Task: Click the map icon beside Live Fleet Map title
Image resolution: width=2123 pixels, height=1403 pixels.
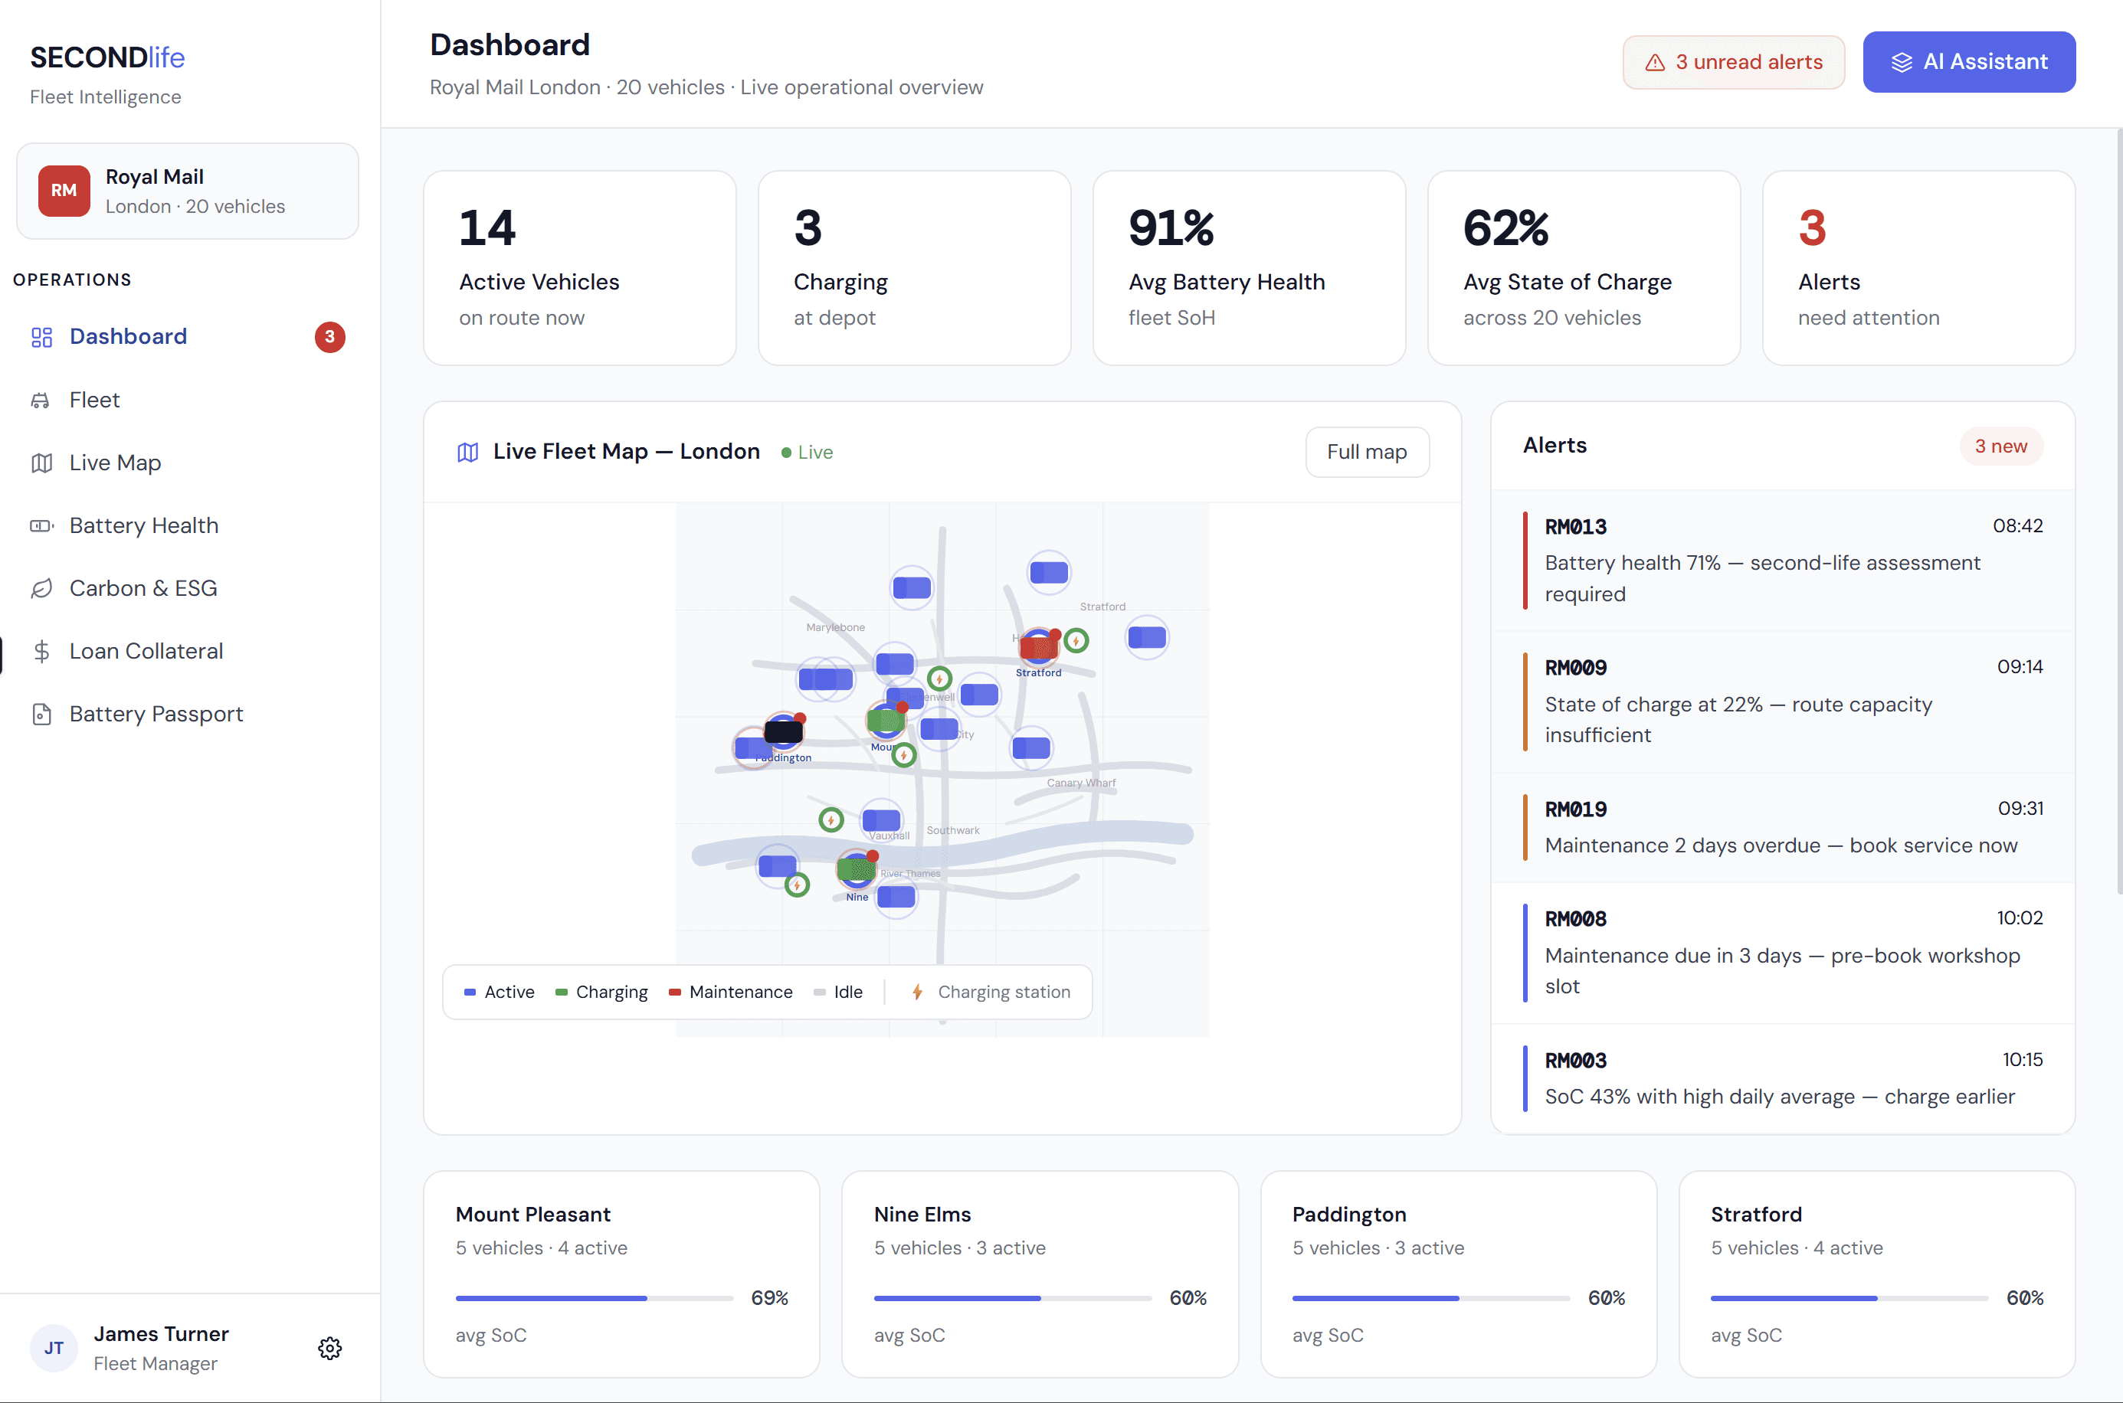Action: [x=467, y=452]
